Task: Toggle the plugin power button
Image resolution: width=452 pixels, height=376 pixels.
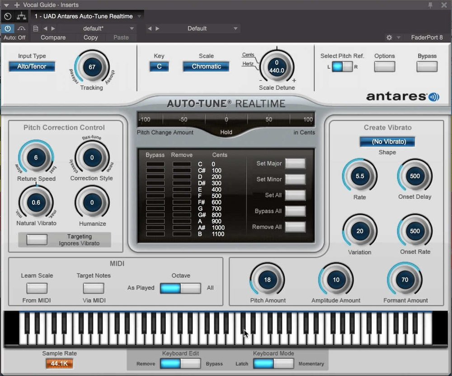Action: (7, 28)
